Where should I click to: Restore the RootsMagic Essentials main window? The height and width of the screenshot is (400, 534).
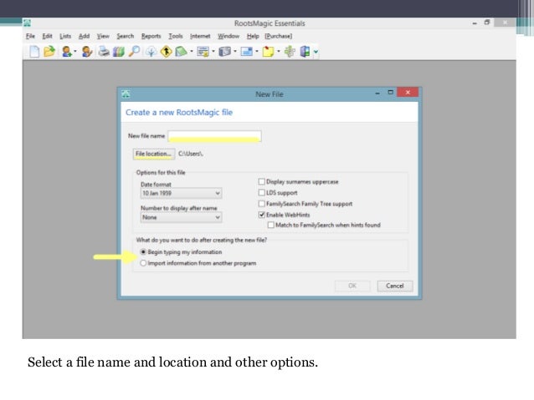[487, 23]
